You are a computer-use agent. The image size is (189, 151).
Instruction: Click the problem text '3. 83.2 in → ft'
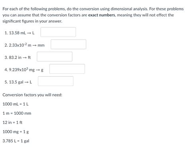(18, 57)
